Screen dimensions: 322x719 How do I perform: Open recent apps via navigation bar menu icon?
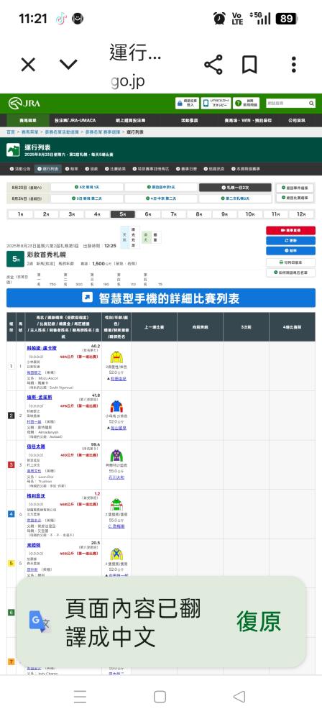tap(80, 697)
